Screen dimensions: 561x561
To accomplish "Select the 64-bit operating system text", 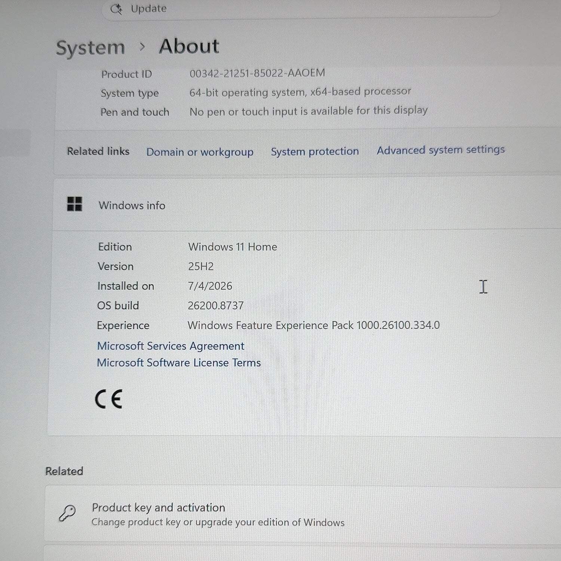I will tap(300, 92).
